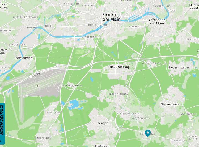The image size is (199, 147).
Task: Click the airplane icon at Frankfurt airport
Action: 37,86
